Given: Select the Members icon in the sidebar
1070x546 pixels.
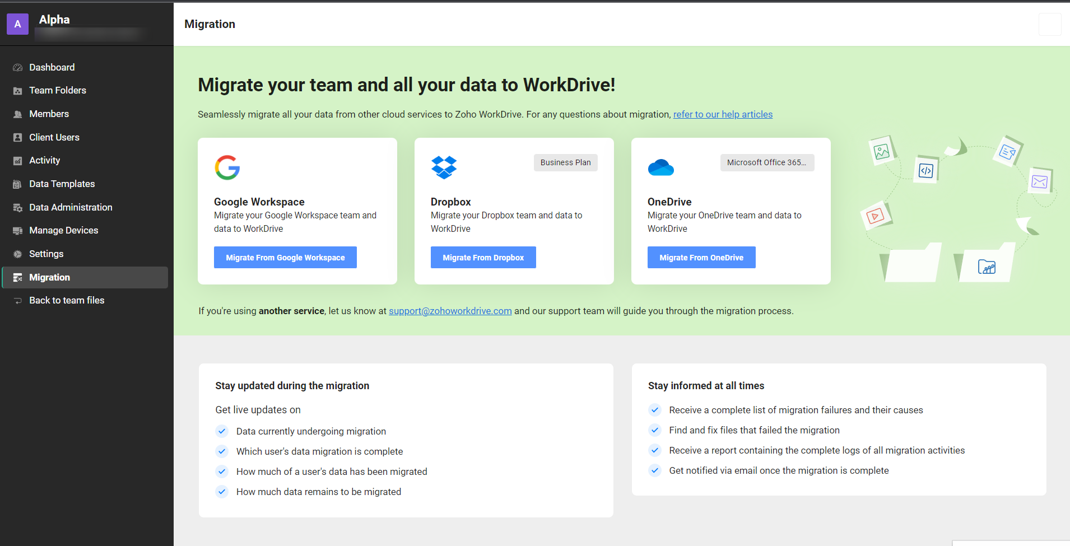Looking at the screenshot, I should 18,114.
